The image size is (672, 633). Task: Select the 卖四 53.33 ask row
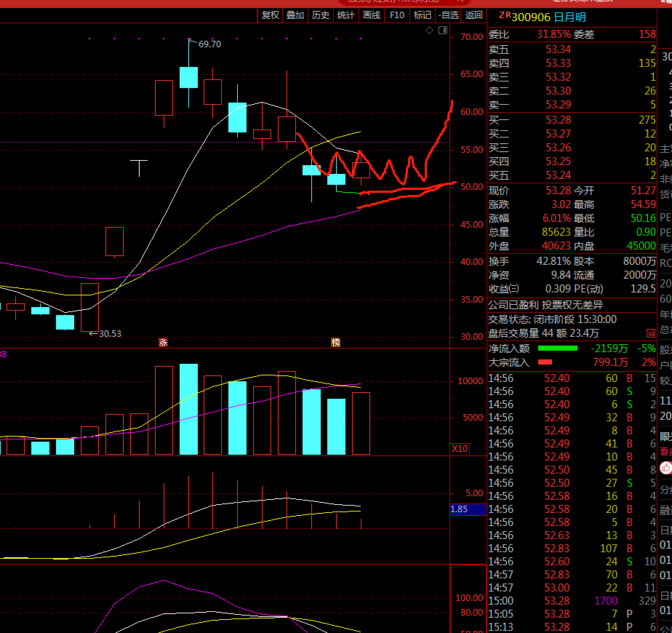coord(572,63)
